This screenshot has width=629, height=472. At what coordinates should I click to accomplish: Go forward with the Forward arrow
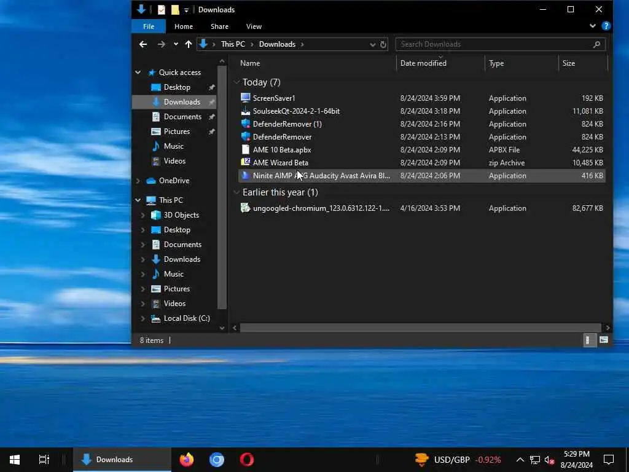tap(162, 44)
